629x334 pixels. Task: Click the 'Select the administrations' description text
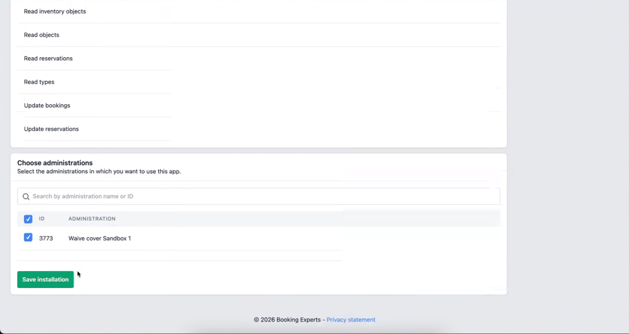coord(99,171)
